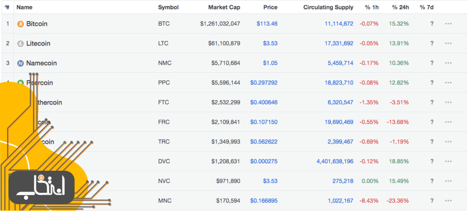Select the LTC symbol cell

(x=163, y=43)
